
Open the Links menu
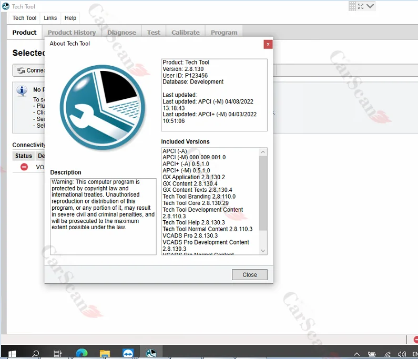tap(50, 18)
